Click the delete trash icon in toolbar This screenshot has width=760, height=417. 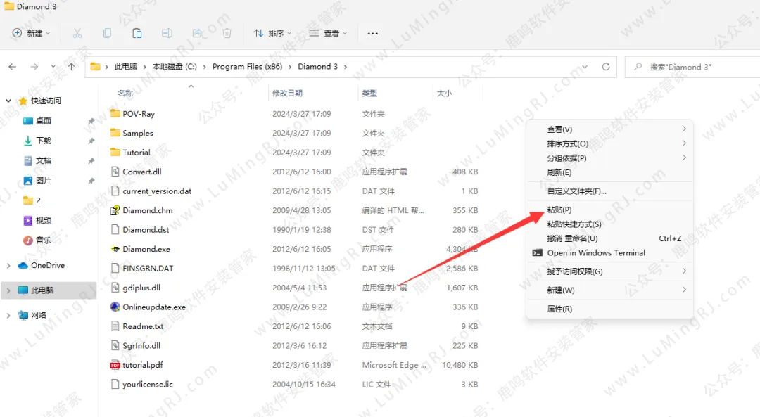click(x=227, y=33)
